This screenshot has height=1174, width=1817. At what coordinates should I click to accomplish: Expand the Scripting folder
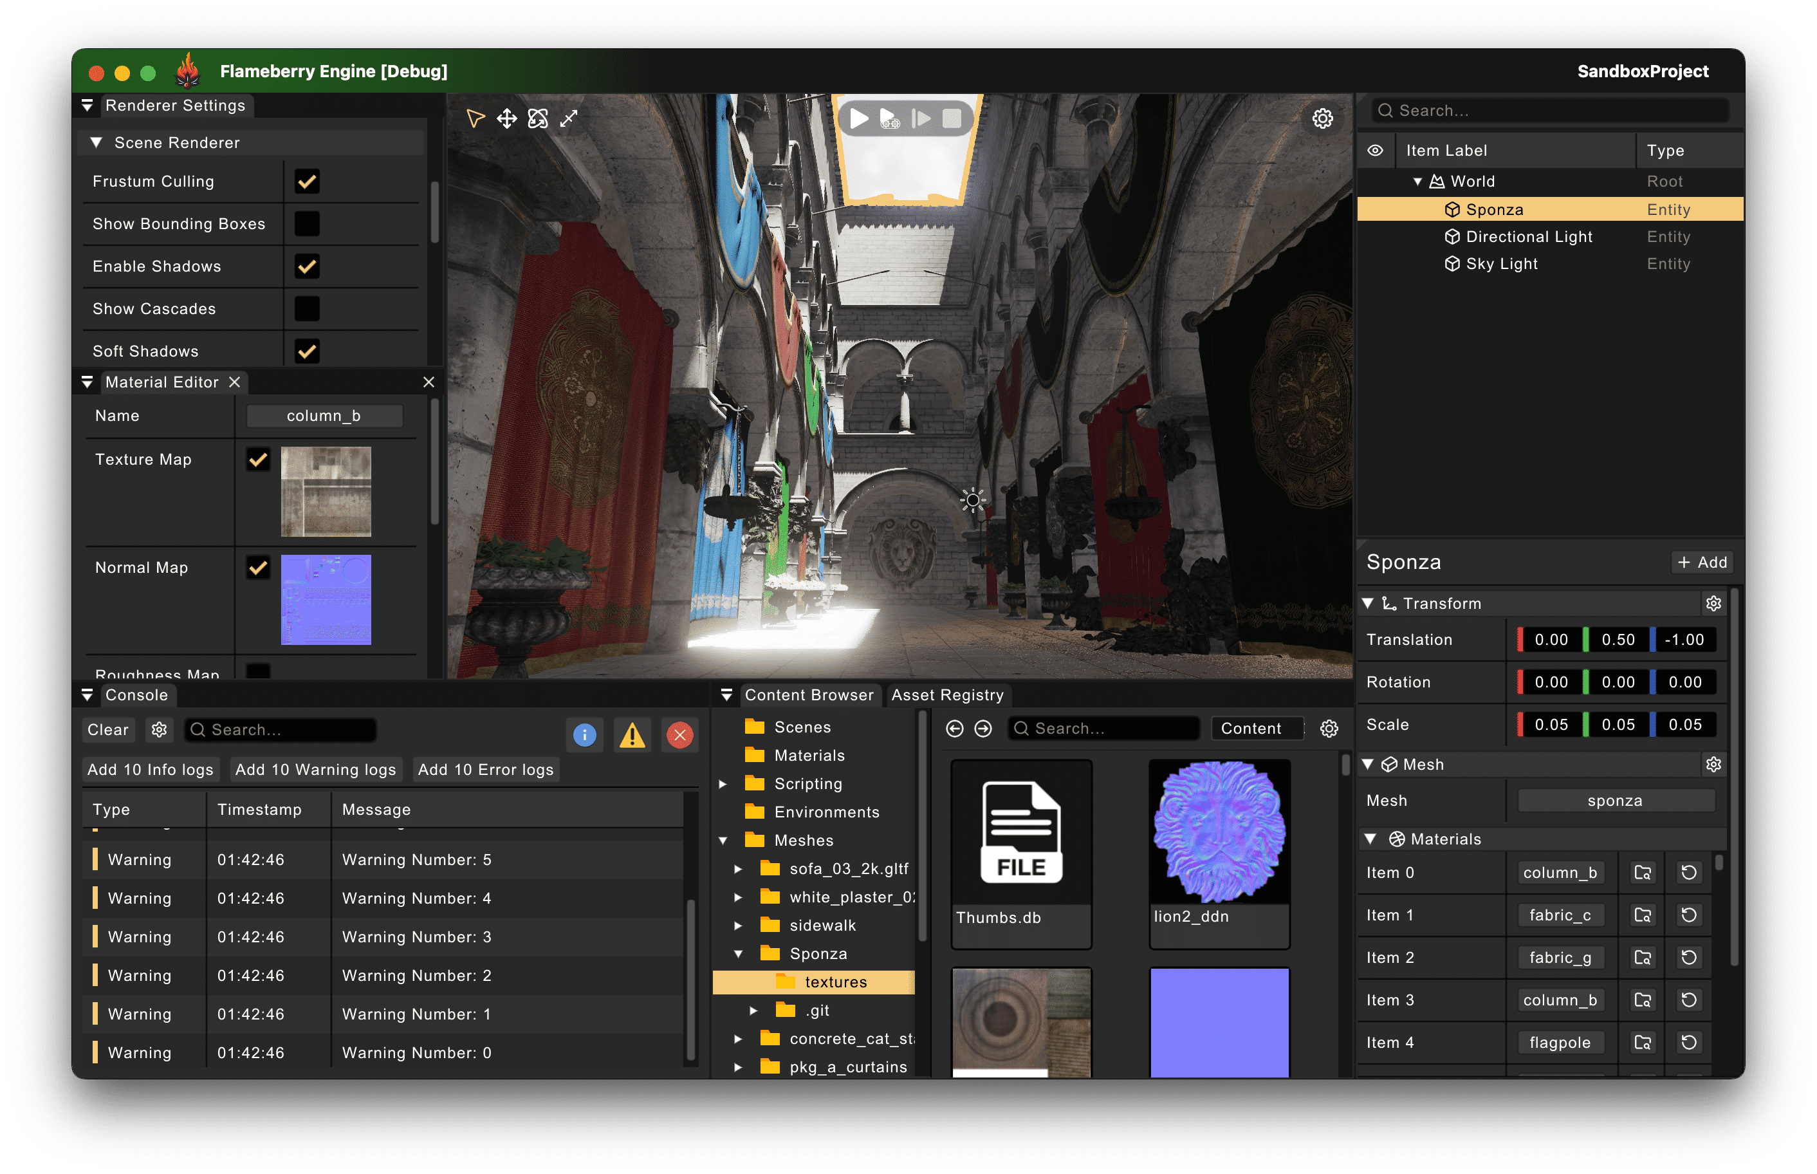[723, 784]
